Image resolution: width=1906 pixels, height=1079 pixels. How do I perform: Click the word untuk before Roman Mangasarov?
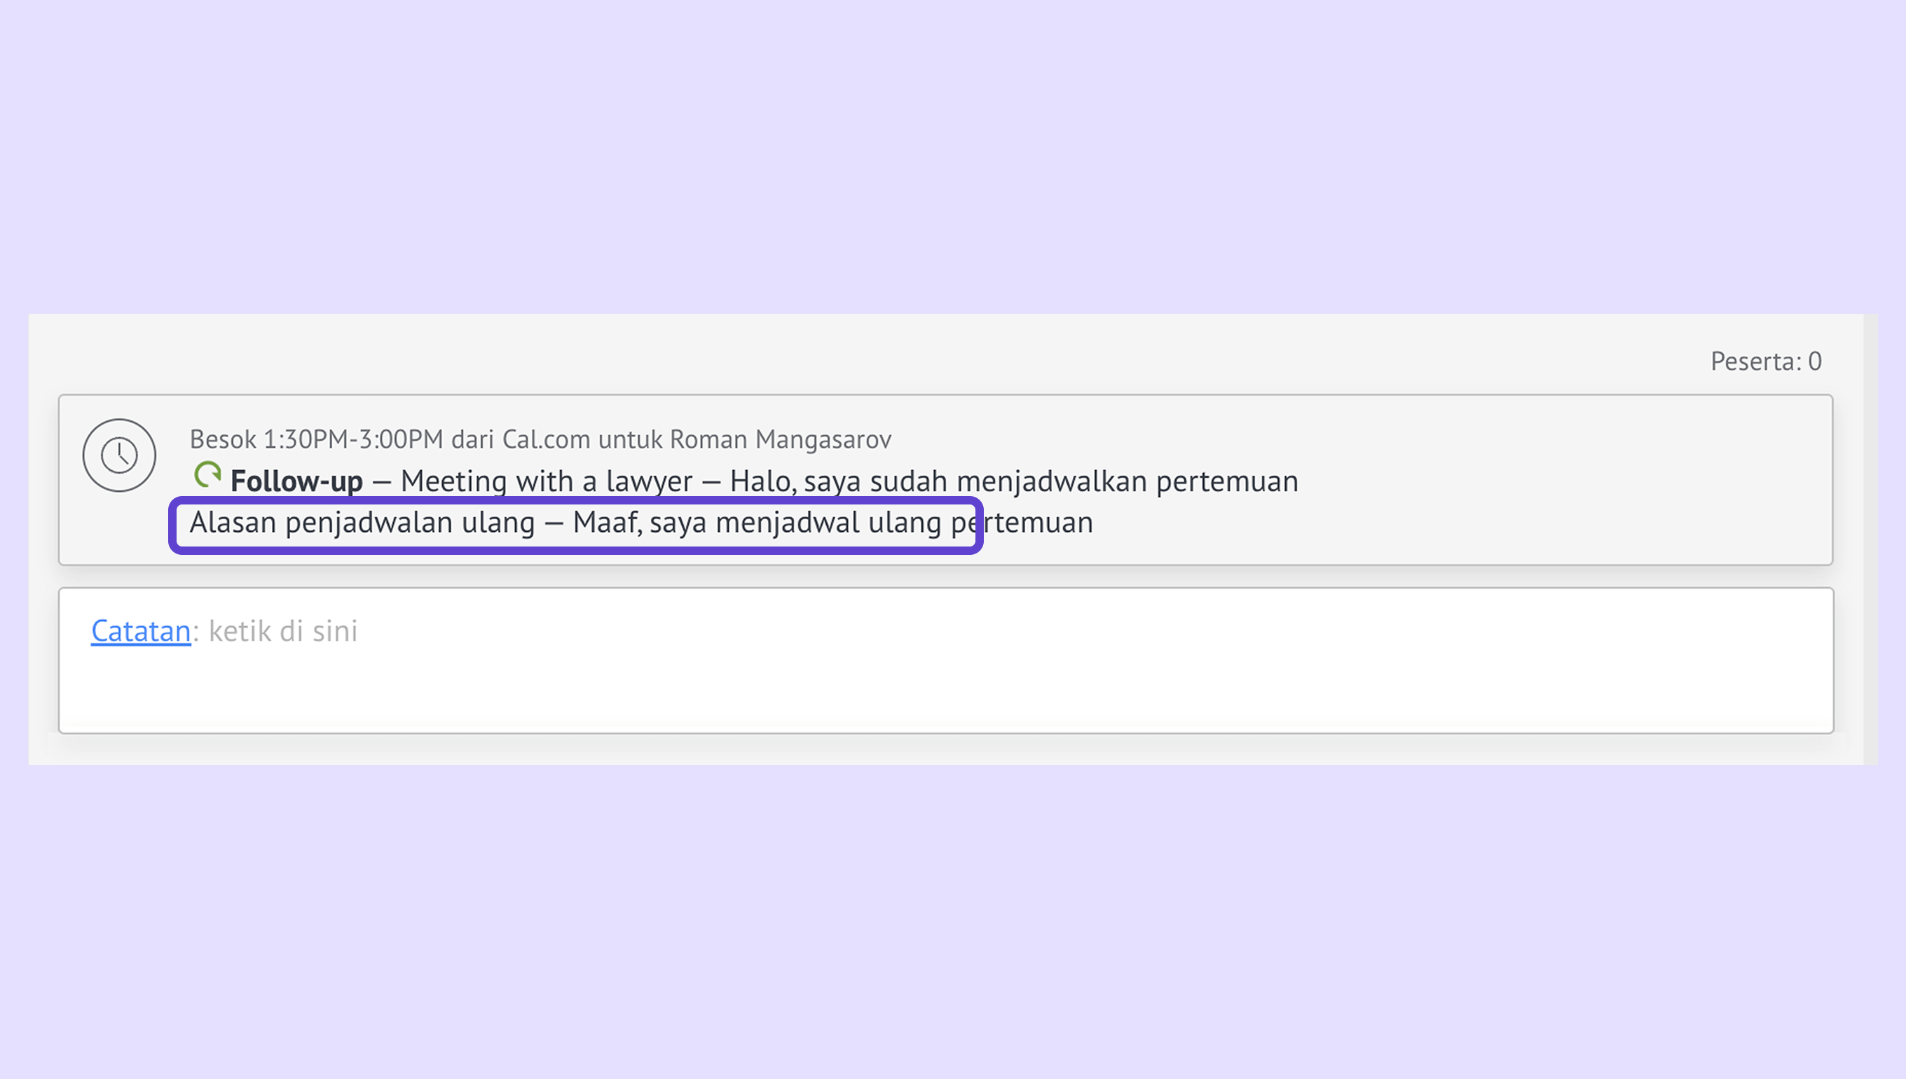[630, 439]
